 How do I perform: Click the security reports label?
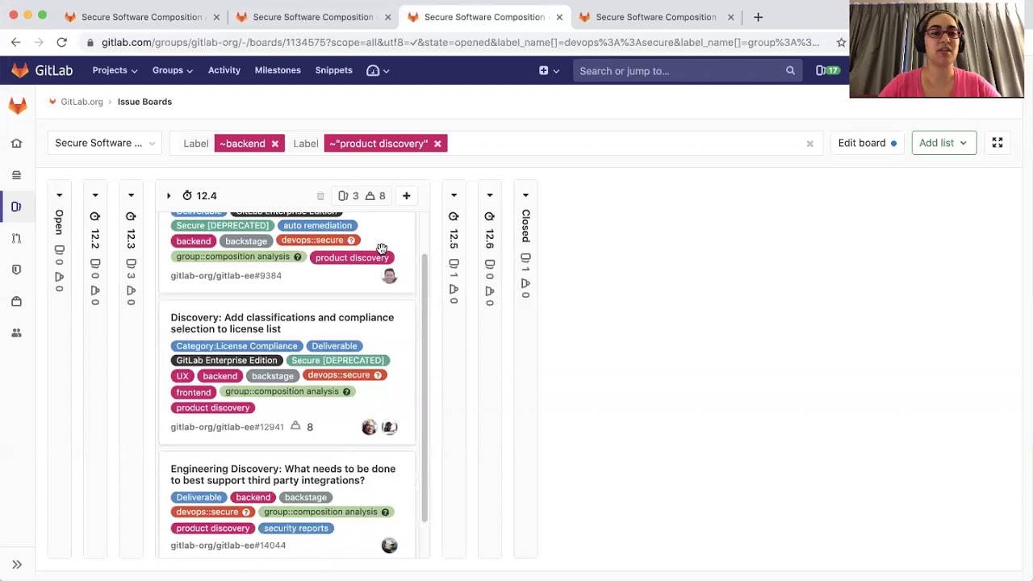pyautogui.click(x=296, y=528)
